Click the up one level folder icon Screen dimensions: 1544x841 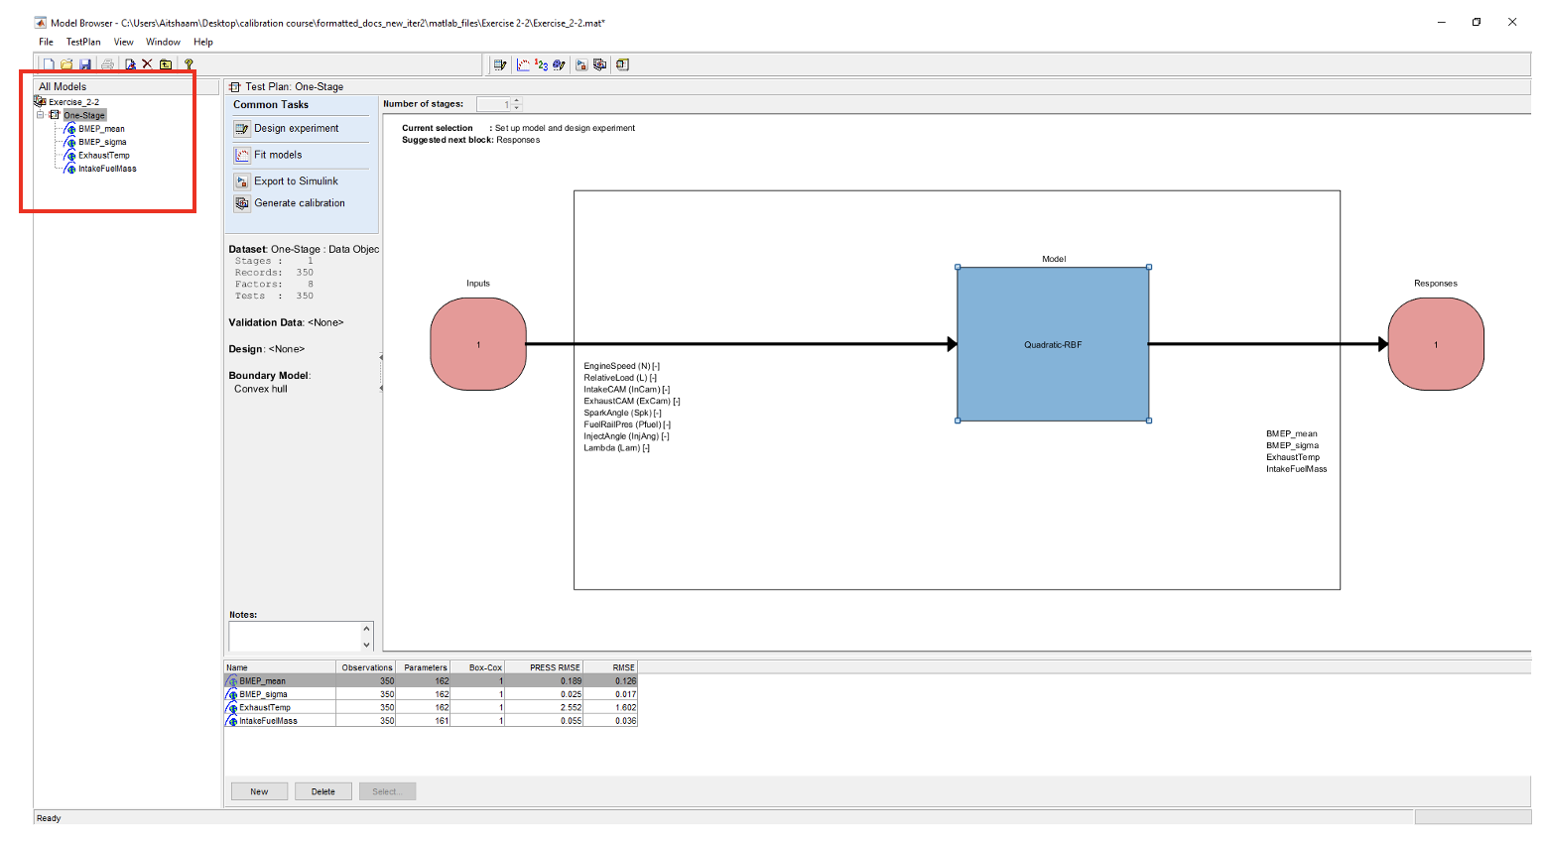tap(166, 64)
